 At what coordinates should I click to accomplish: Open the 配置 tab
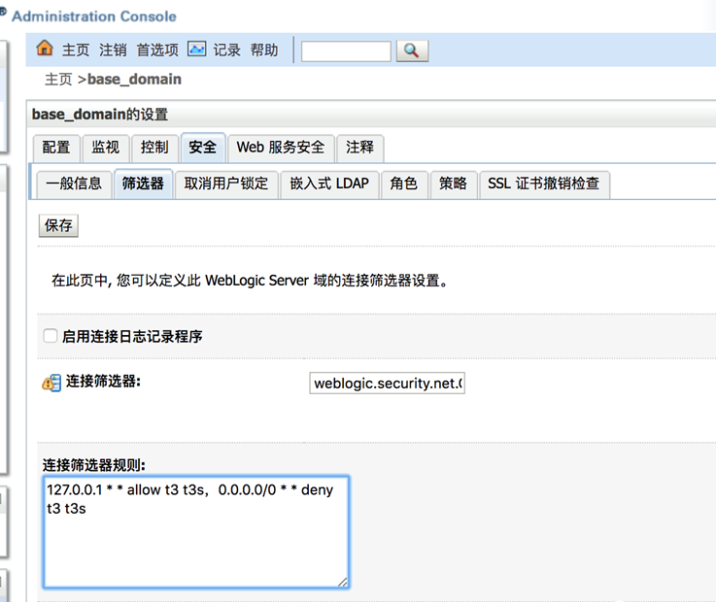[x=56, y=148]
